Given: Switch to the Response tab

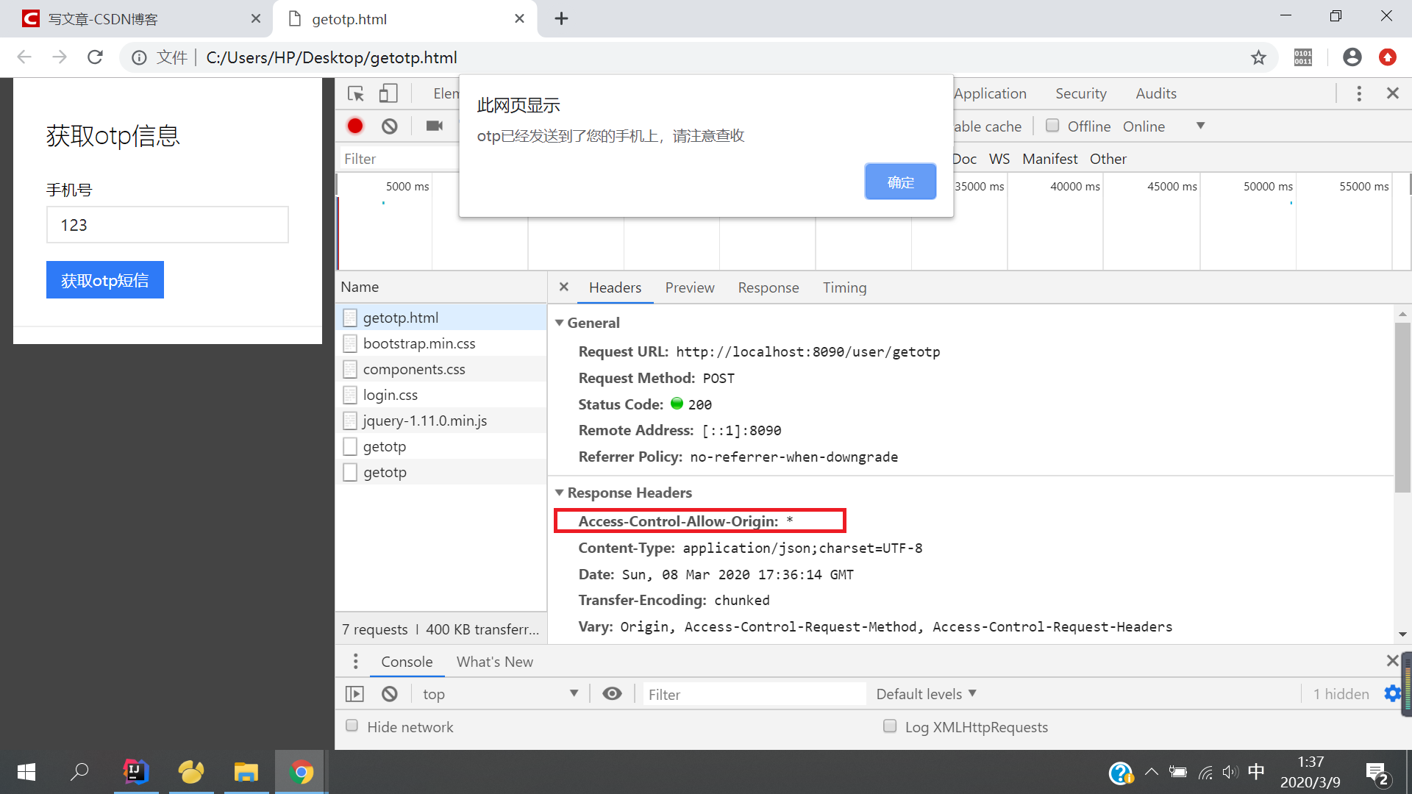Looking at the screenshot, I should tap(768, 287).
